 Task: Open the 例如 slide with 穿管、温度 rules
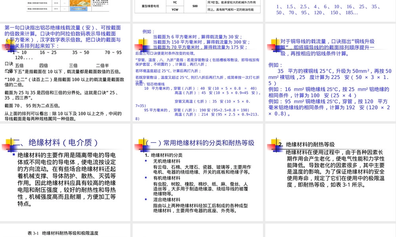click(x=198, y=73)
